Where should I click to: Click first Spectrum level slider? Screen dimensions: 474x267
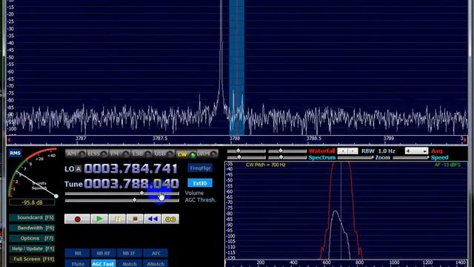coord(247,157)
